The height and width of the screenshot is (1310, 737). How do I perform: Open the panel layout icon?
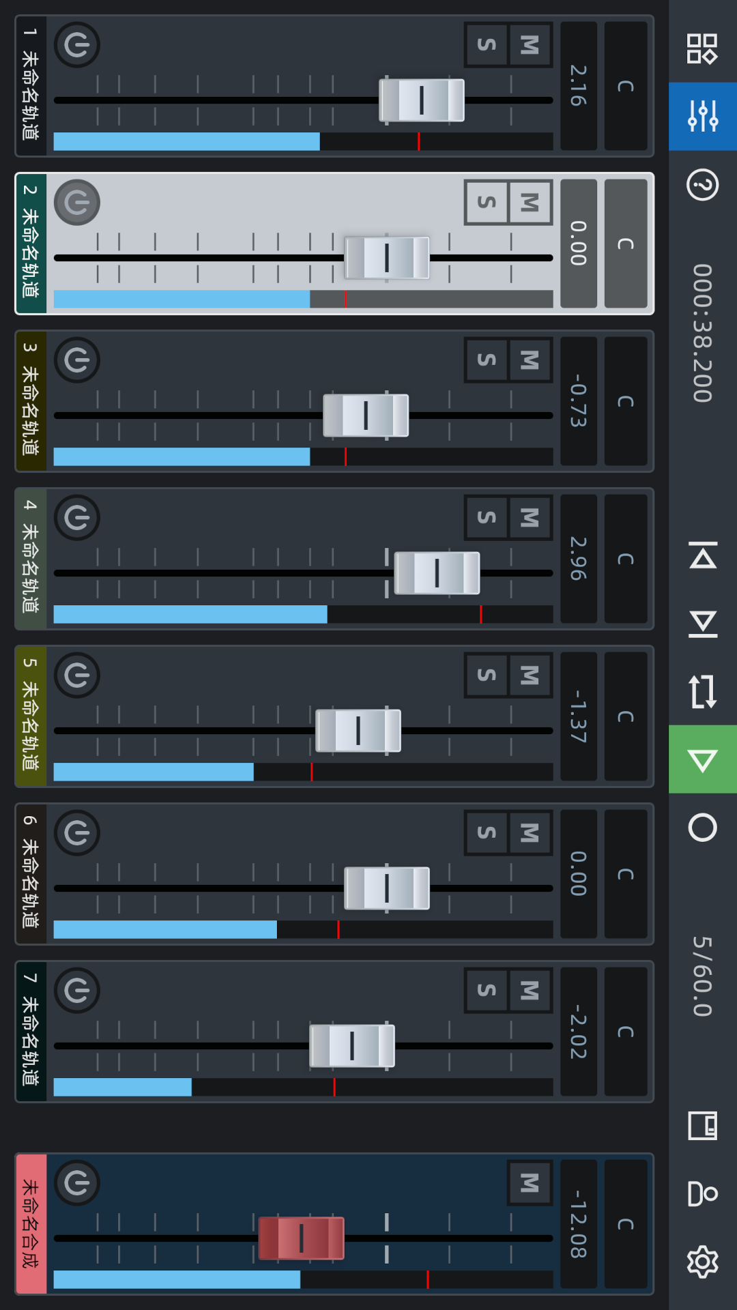tap(702, 1126)
